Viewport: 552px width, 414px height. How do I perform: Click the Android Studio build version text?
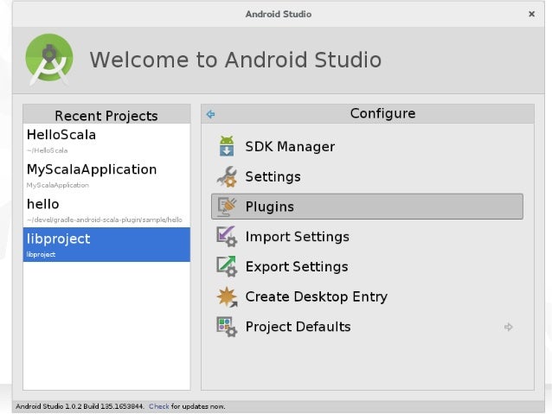pos(80,406)
